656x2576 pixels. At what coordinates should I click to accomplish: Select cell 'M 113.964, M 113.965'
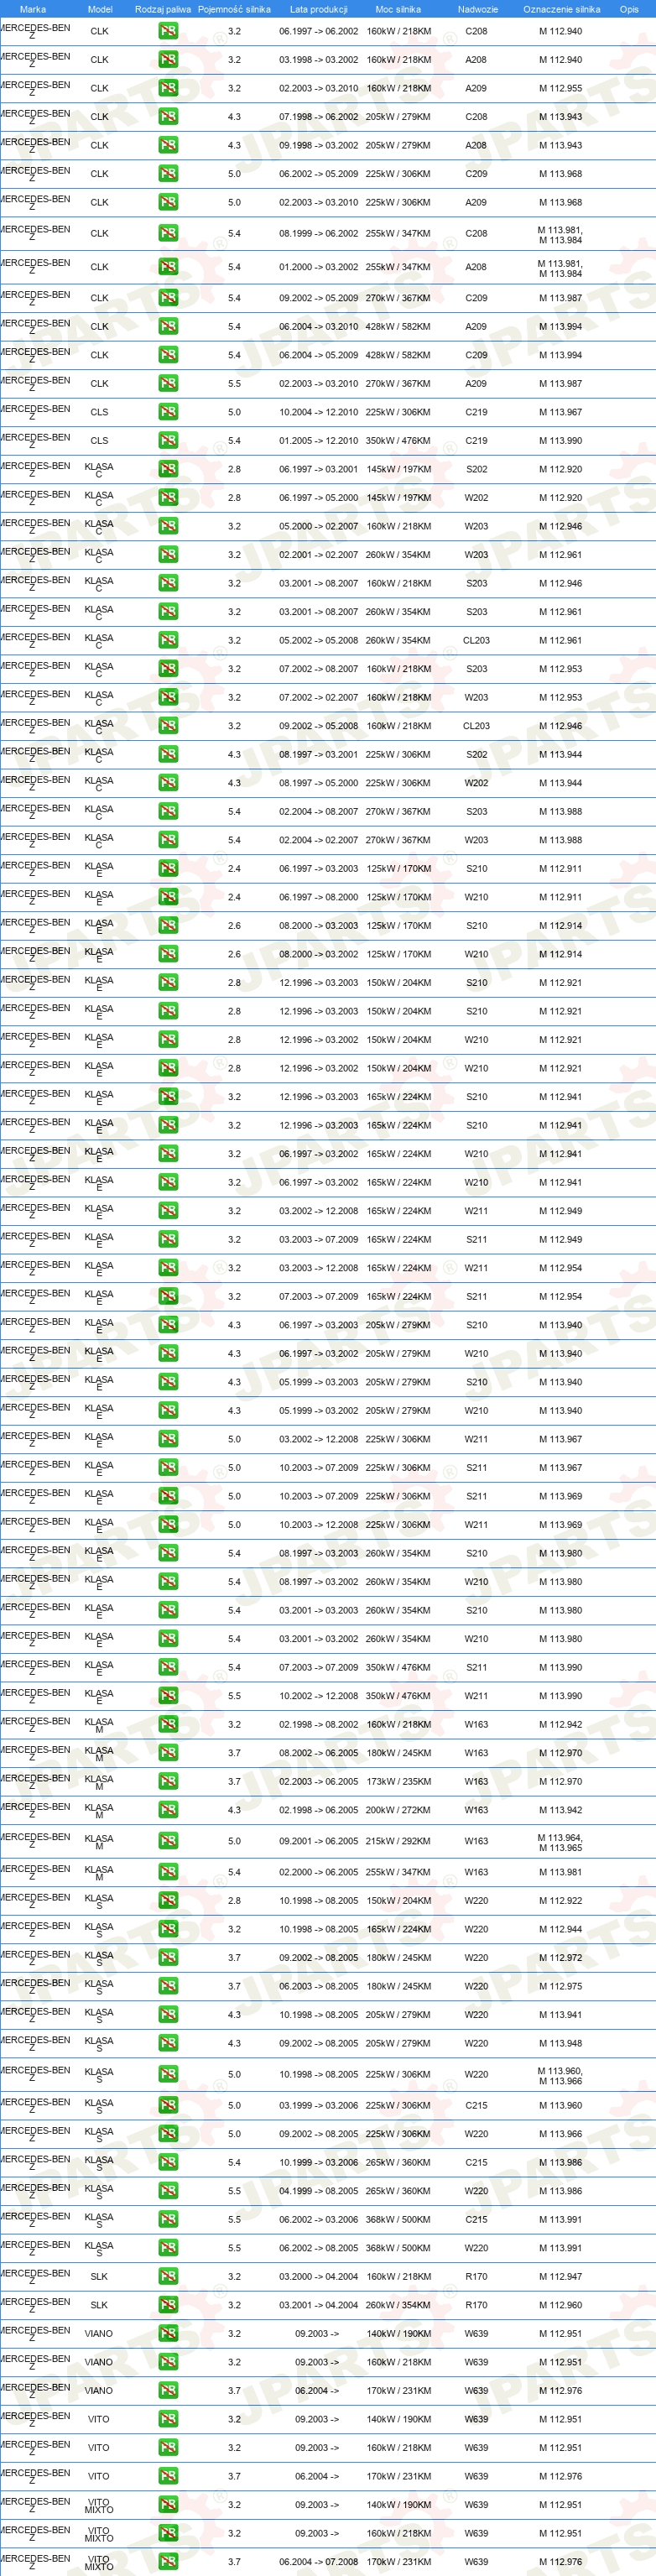click(560, 1842)
